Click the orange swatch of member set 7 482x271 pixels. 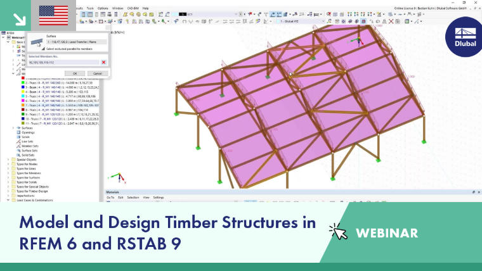tap(23, 105)
